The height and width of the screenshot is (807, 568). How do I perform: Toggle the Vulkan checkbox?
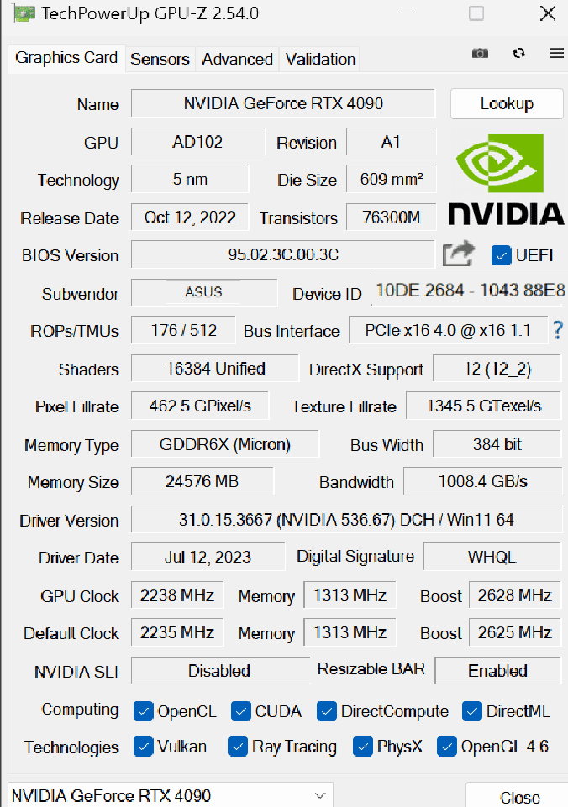tap(143, 747)
